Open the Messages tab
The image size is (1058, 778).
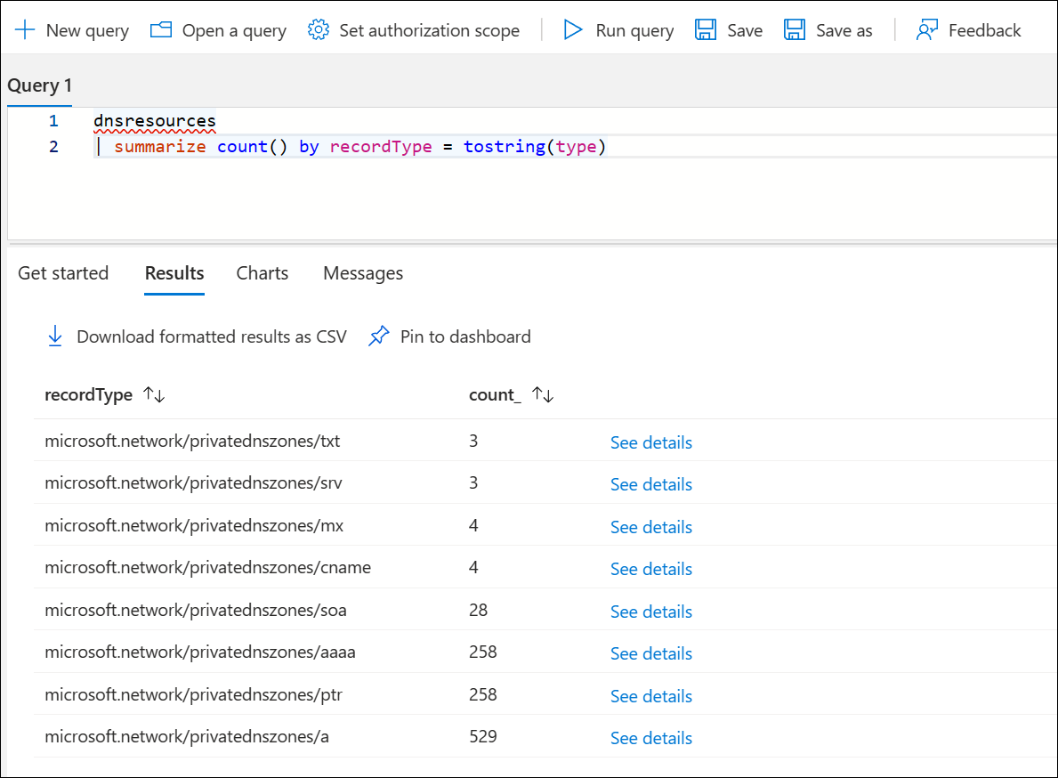pos(362,272)
